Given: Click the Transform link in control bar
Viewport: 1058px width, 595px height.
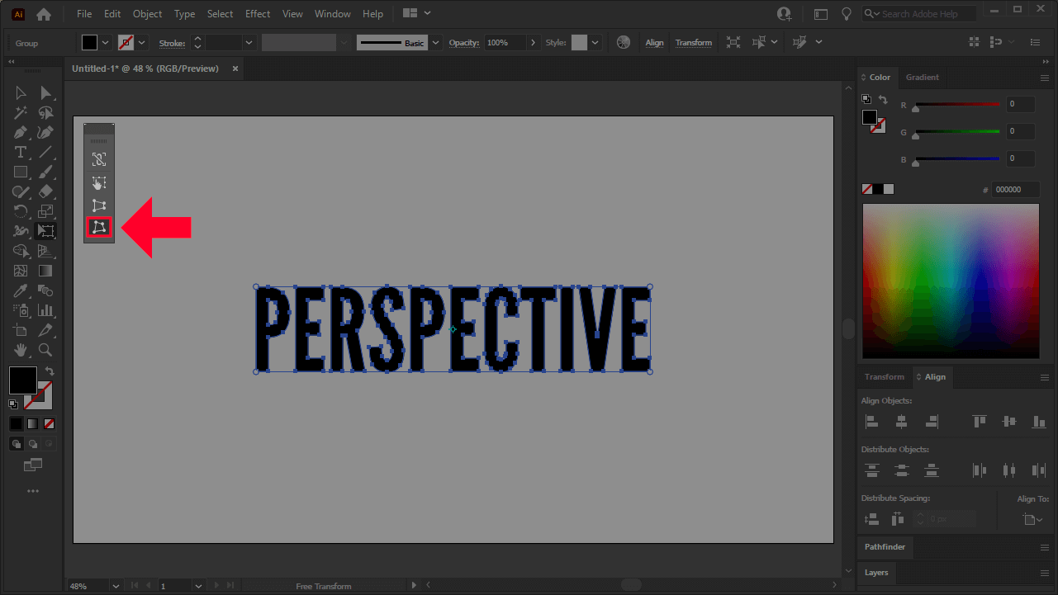Looking at the screenshot, I should coord(694,43).
